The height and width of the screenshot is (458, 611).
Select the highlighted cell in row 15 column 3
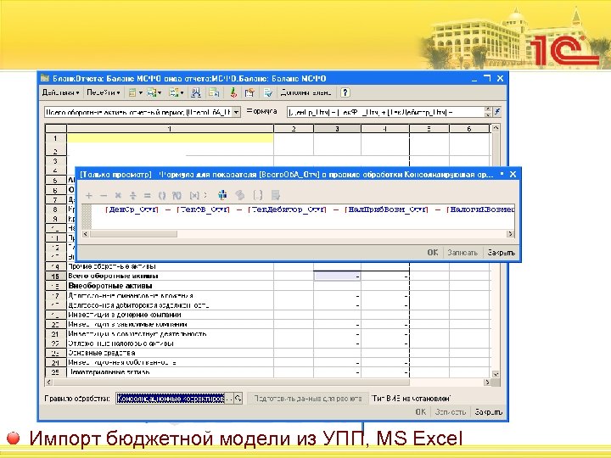click(x=337, y=276)
